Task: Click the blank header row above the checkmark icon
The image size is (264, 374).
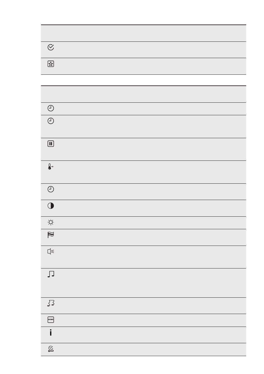Action: coord(143,33)
